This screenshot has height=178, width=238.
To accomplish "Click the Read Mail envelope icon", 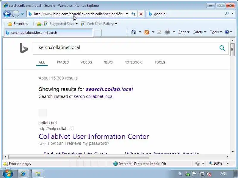I will (159, 32).
